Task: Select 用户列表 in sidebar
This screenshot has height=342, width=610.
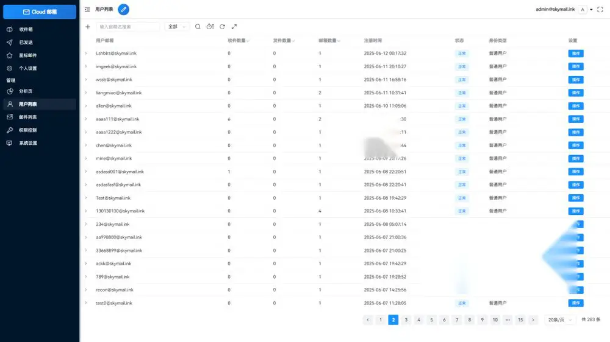Action: point(39,104)
